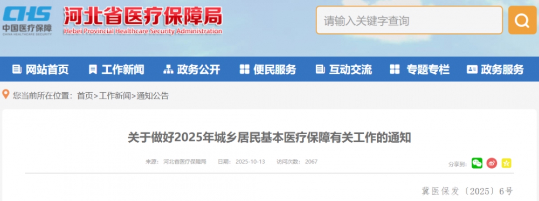Click the article title about 2025年城乡居民医疗保障
Image resolution: width=539 pixels, height=201 pixels.
click(x=269, y=138)
